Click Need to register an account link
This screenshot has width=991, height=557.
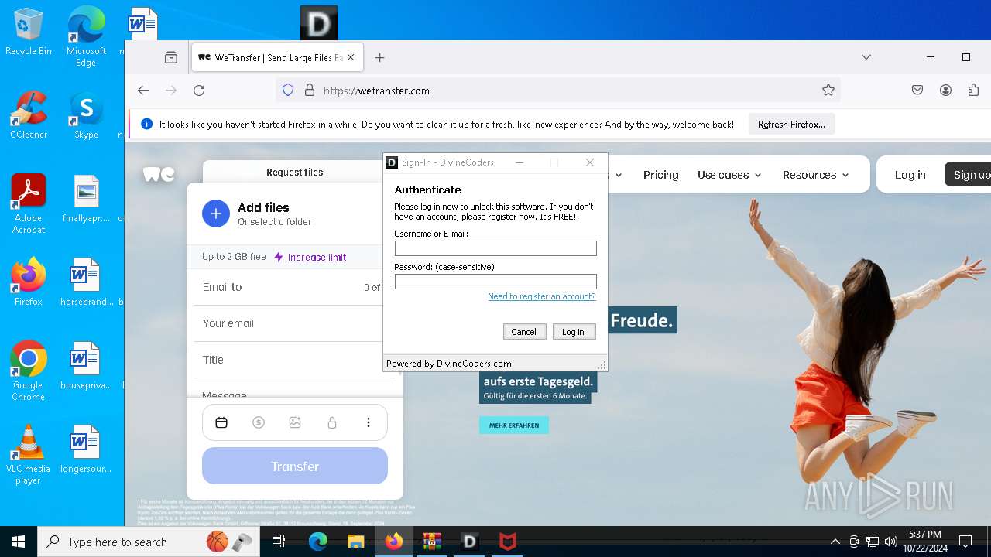click(542, 296)
